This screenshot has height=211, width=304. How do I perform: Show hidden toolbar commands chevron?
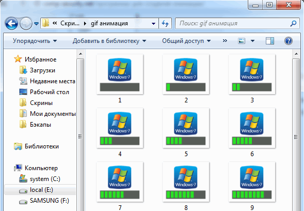225,41
